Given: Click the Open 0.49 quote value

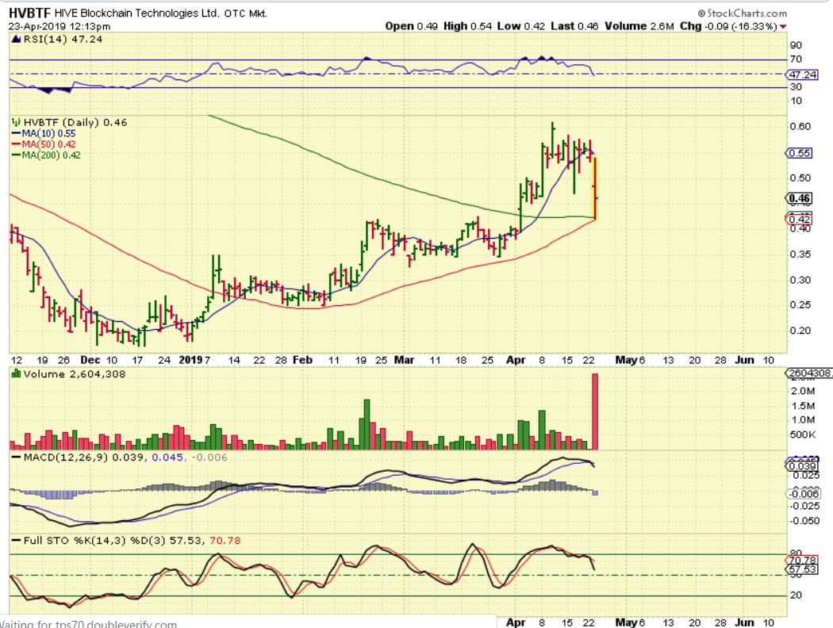Looking at the screenshot, I should tap(412, 26).
